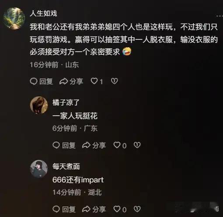
Task: Open 橘子凉了 profile avatar
Action: pyautogui.click(x=39, y=105)
